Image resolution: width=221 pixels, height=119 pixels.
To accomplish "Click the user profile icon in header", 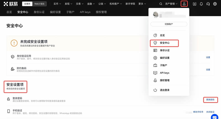I will pyautogui.click(x=184, y=4).
